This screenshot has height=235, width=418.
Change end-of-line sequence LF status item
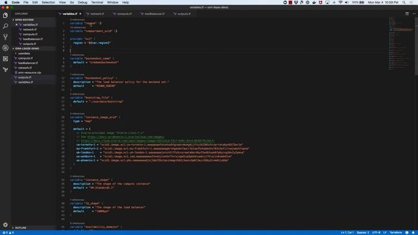[385, 232]
